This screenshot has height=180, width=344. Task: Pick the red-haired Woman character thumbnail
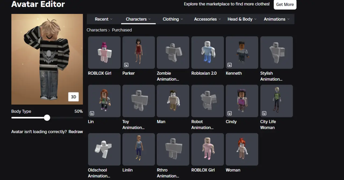pos(242,149)
